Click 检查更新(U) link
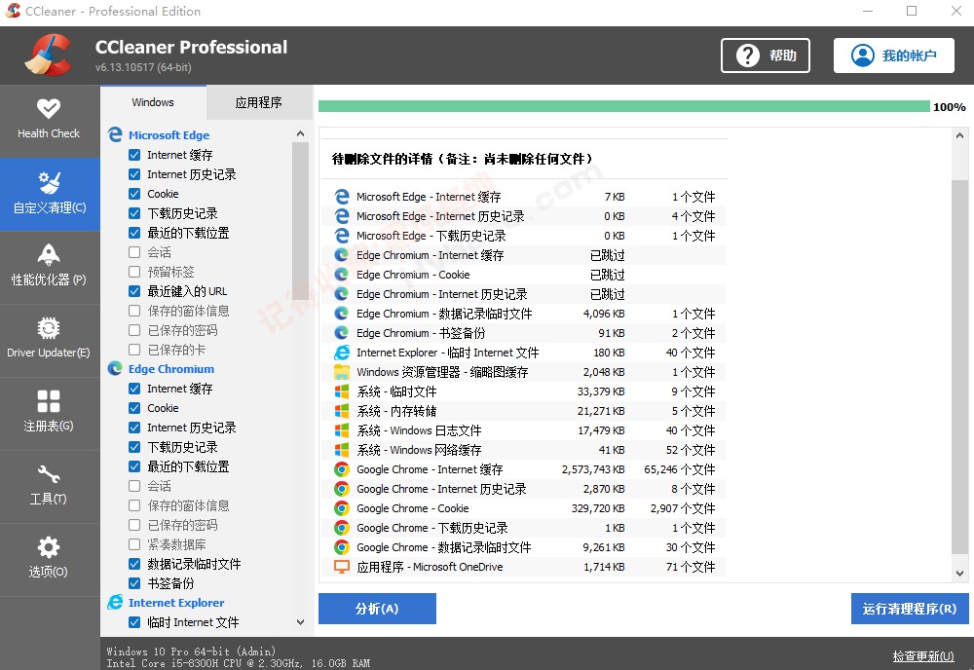The height and width of the screenshot is (670, 974). click(923, 656)
